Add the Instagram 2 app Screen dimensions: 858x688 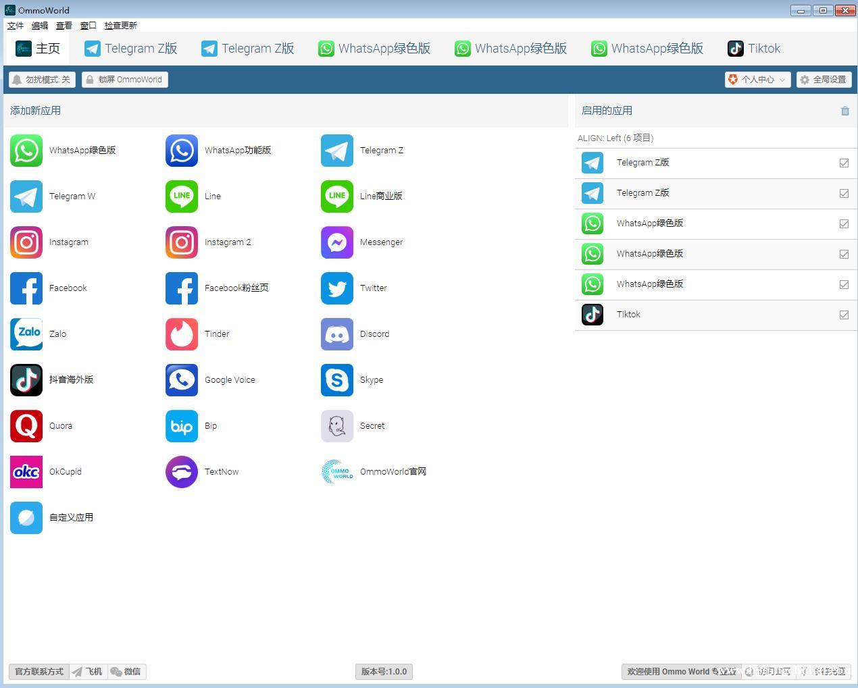point(182,242)
